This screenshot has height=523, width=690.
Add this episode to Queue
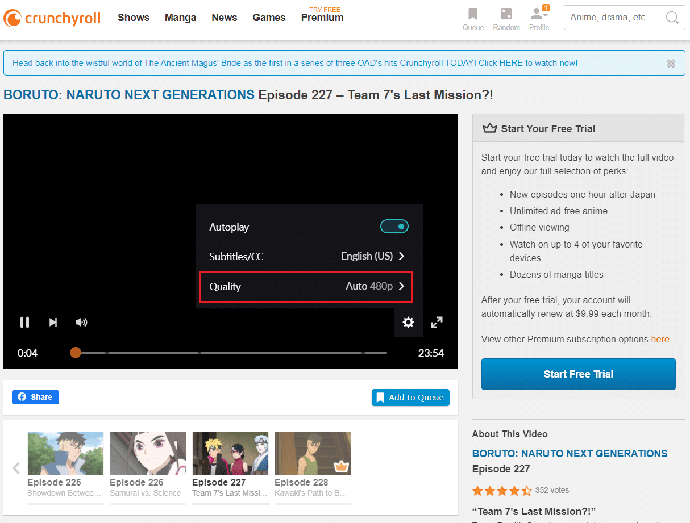coord(410,398)
